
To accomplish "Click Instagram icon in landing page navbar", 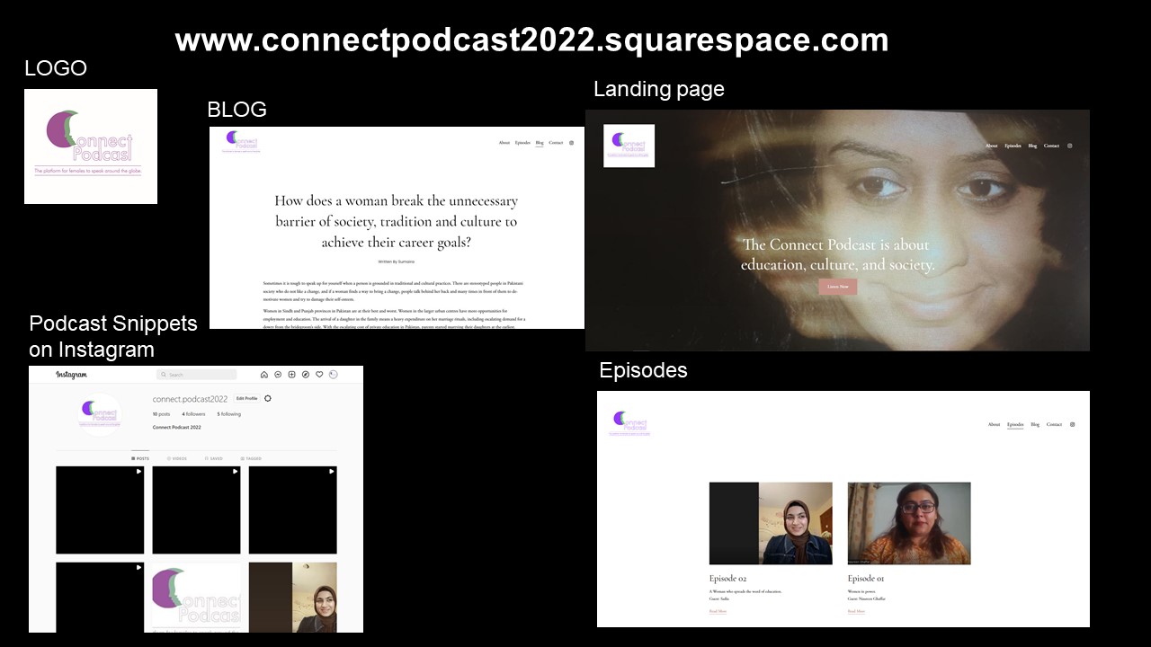I will pos(1069,146).
